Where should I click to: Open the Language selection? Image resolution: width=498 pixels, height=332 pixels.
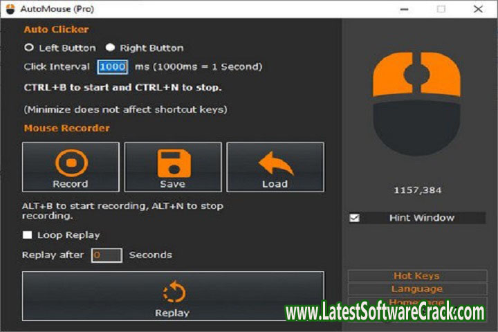(416, 289)
